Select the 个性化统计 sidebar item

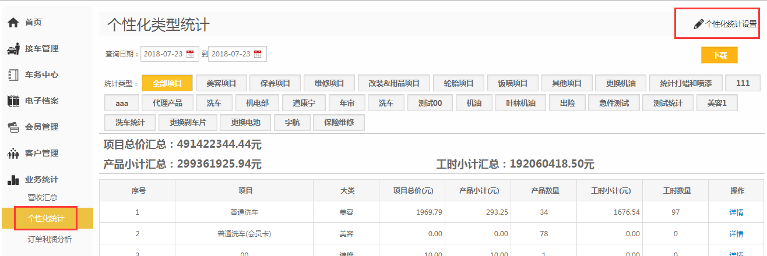click(46, 218)
